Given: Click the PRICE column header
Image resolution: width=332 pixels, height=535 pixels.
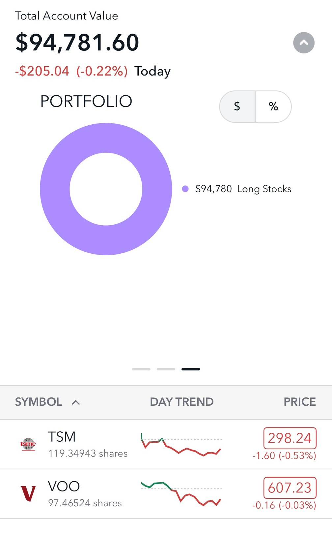Looking at the screenshot, I should coord(299,402).
